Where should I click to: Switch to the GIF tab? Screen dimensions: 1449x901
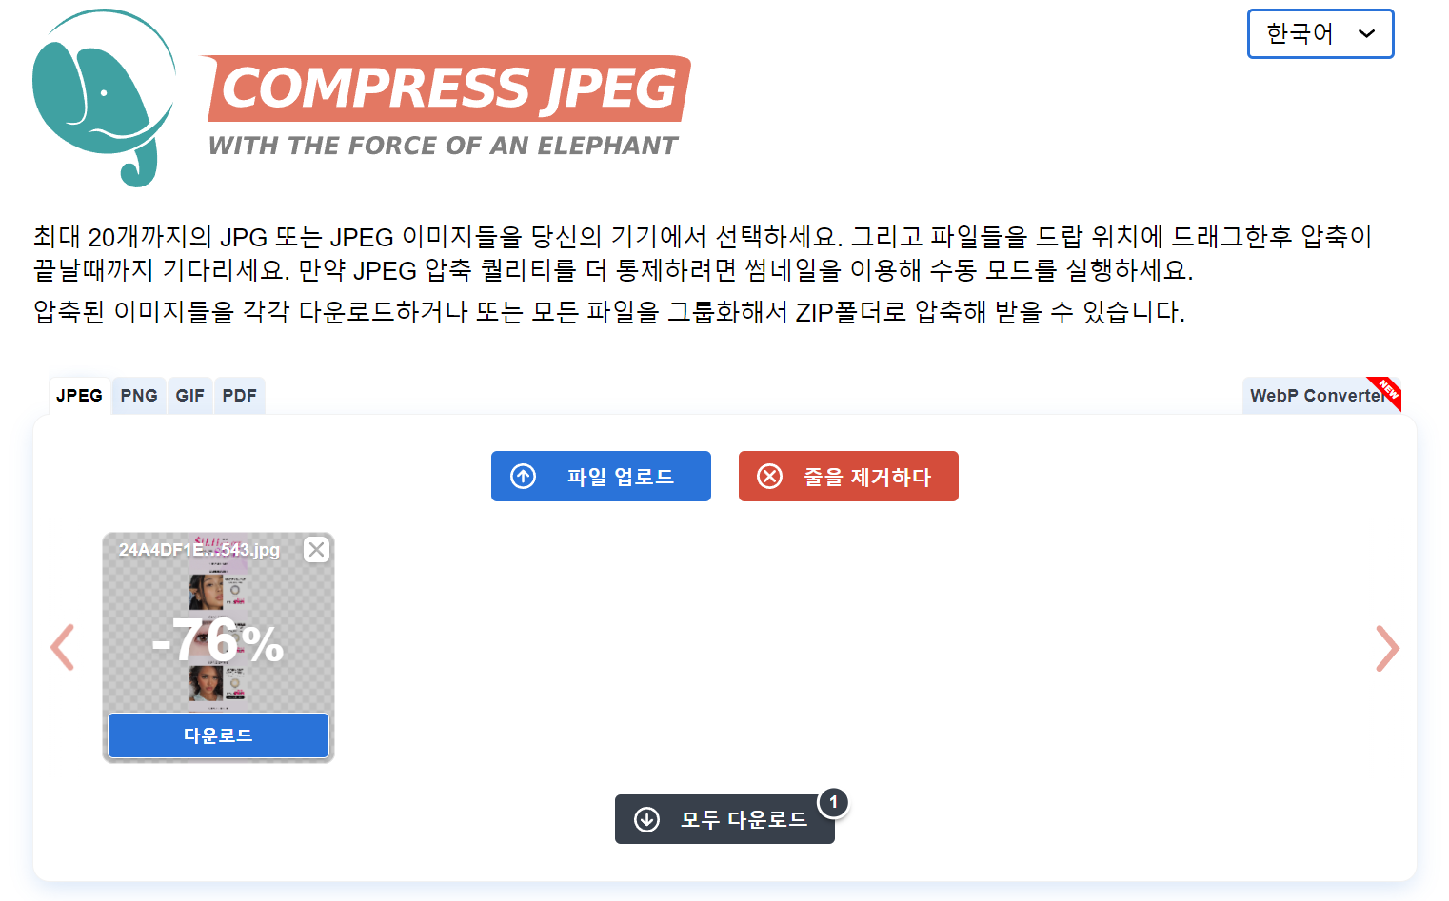point(190,396)
